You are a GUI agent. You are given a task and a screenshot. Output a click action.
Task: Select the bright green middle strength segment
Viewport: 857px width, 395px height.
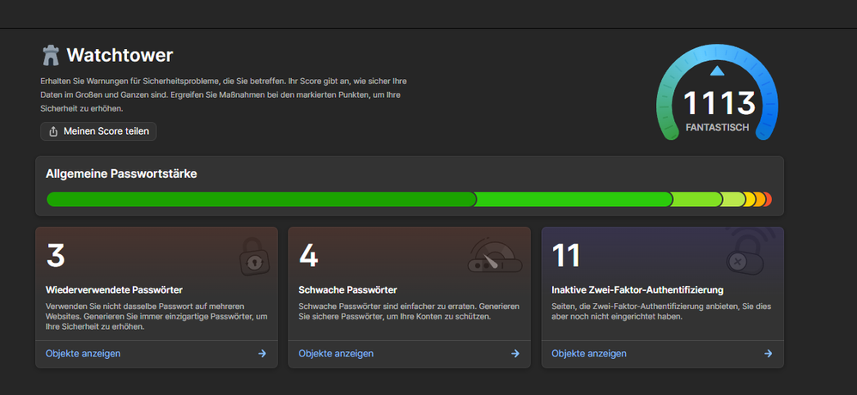pyautogui.click(x=573, y=199)
